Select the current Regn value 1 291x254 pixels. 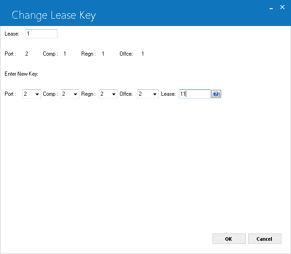[x=103, y=54]
